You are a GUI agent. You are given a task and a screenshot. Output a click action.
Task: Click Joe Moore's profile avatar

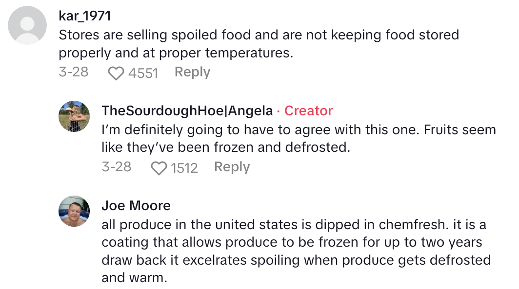coord(74,211)
